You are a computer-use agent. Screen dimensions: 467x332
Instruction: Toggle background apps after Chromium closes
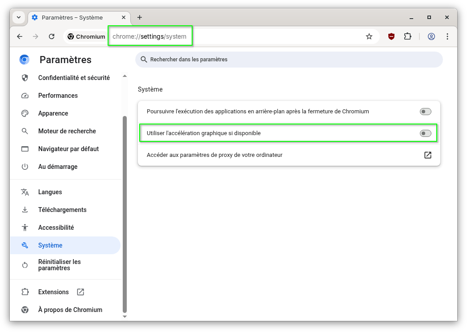coord(425,112)
